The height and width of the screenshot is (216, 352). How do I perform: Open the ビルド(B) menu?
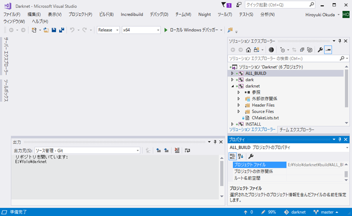point(107,15)
